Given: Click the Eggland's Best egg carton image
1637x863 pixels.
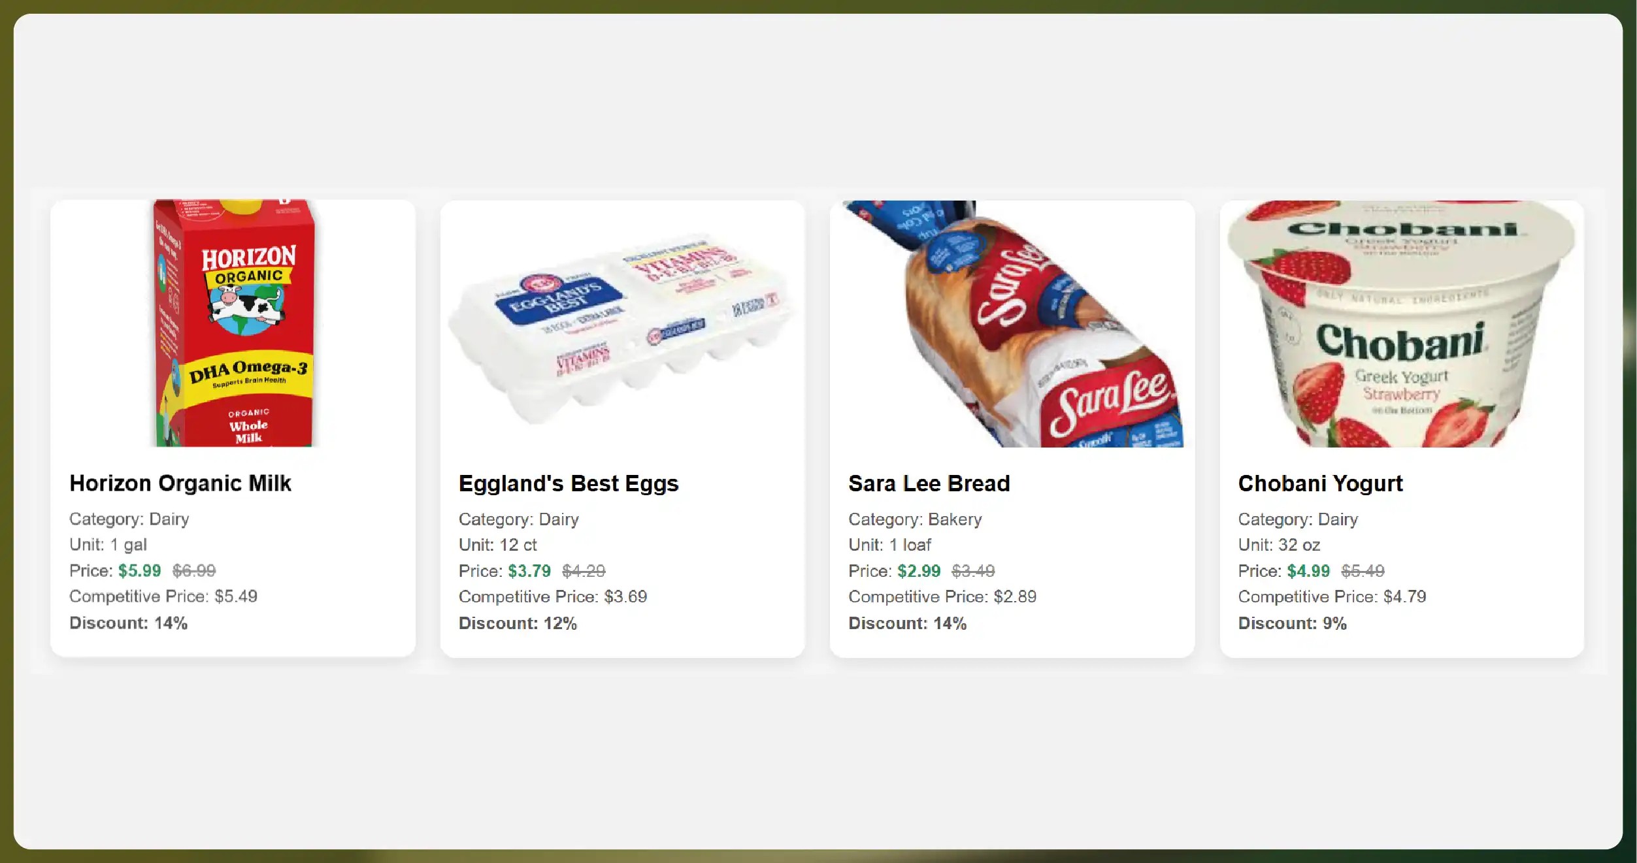Looking at the screenshot, I should [x=622, y=324].
